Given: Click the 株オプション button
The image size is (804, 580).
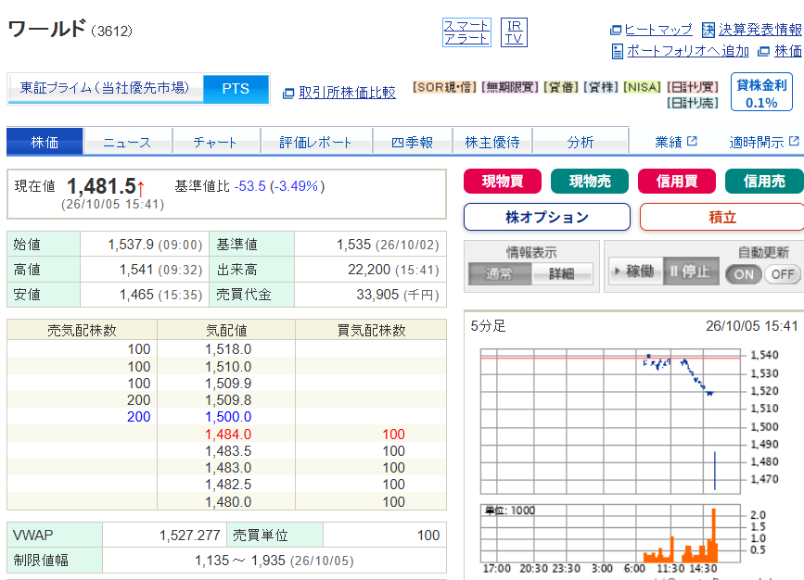Looking at the screenshot, I should point(547,217).
